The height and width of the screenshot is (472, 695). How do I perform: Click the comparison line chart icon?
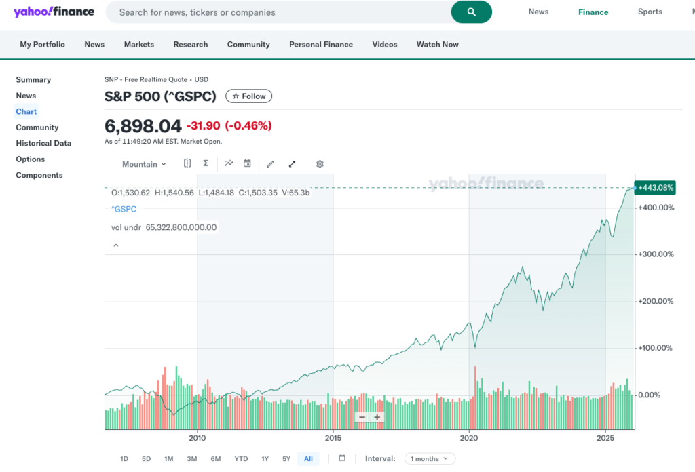pos(229,163)
